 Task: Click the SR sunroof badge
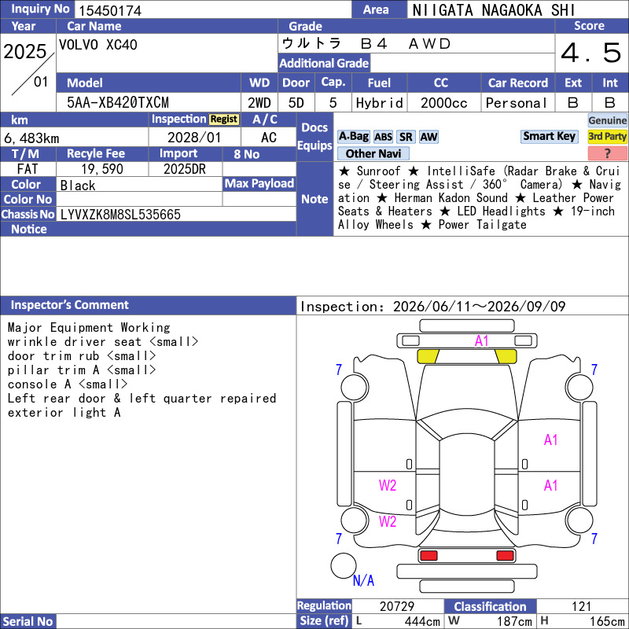point(406,137)
